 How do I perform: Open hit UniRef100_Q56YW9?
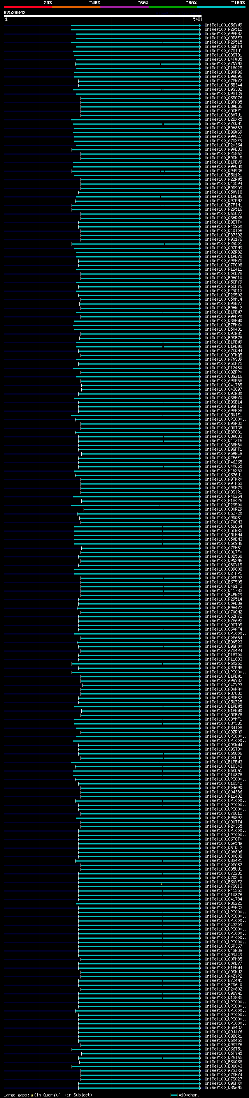(223, 25)
